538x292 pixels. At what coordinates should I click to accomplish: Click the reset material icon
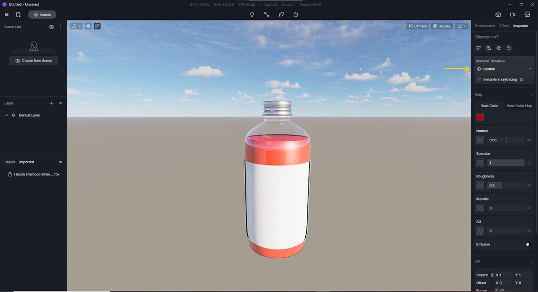[x=509, y=48]
